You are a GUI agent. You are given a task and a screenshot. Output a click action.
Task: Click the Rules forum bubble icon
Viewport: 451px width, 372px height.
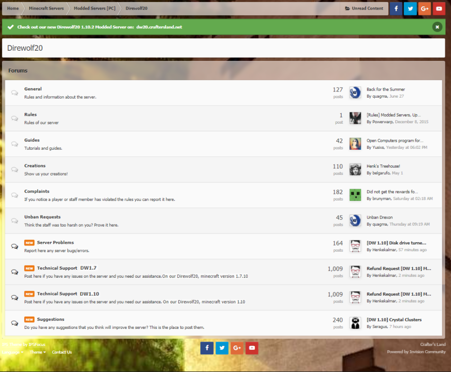(x=14, y=118)
